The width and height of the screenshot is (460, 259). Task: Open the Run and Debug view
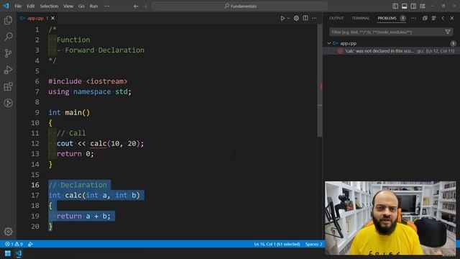8,70
